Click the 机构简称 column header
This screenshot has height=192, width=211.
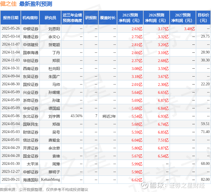[30, 18]
